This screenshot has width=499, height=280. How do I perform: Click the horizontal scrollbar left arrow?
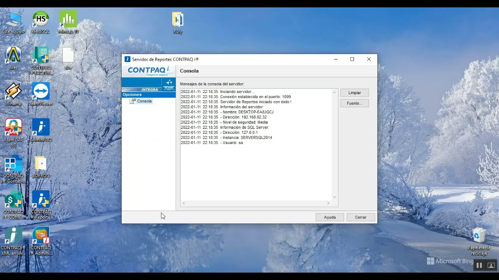[184, 203]
